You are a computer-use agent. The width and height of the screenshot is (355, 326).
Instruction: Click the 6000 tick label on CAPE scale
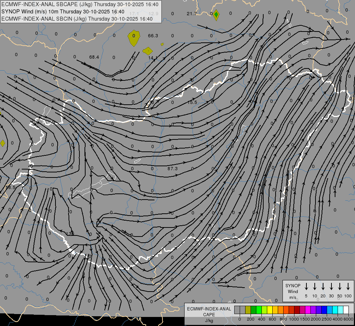tap(348, 319)
